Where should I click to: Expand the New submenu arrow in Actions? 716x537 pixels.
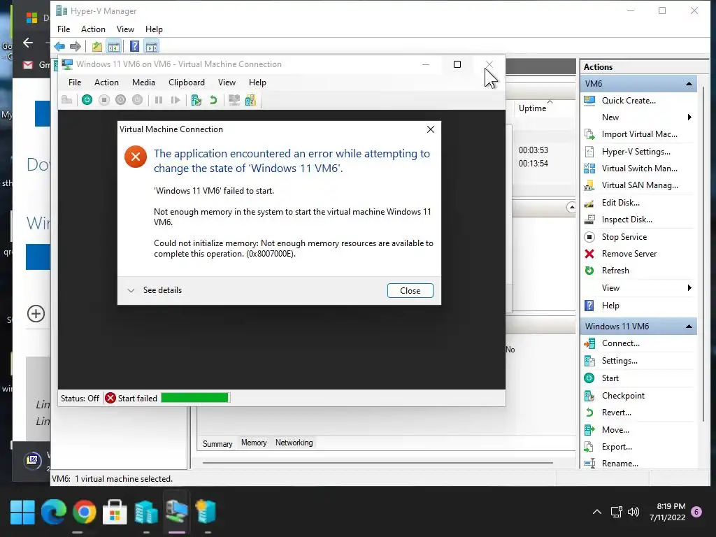point(689,117)
